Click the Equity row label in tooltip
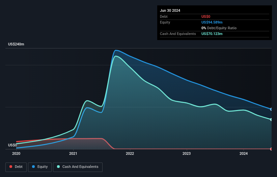The width and height of the screenshot is (277, 177). click(165, 22)
